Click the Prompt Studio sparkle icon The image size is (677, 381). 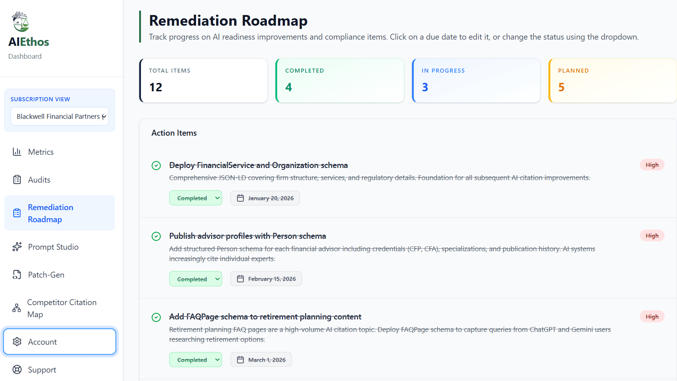[17, 247]
